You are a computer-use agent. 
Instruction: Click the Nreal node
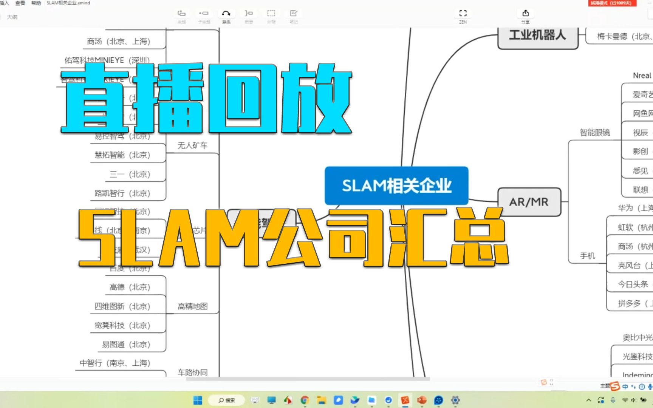(642, 76)
